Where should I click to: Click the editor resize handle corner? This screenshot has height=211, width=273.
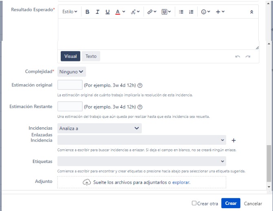click(257, 48)
